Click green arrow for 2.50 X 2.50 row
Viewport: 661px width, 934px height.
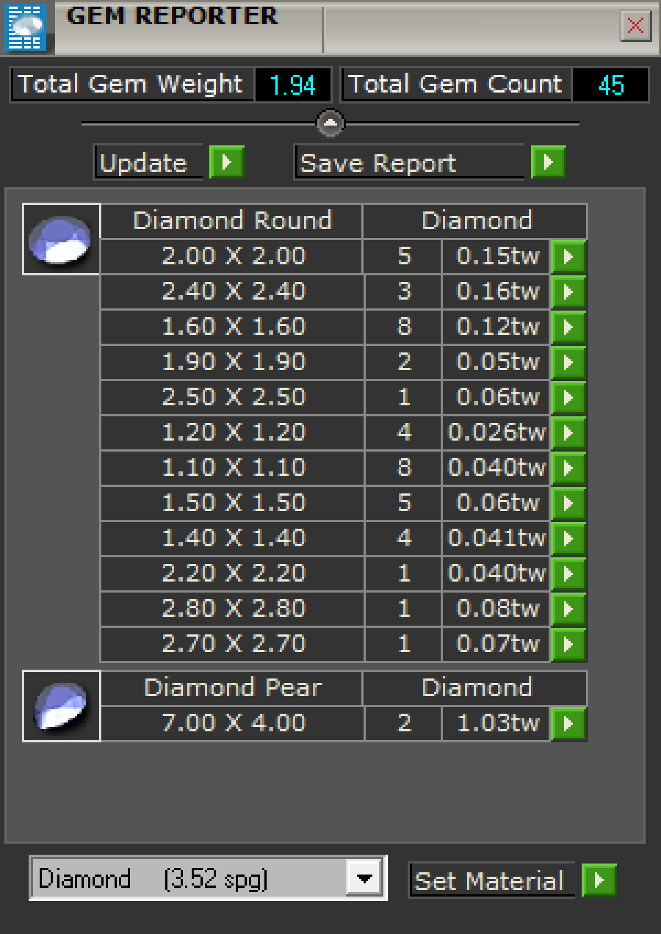tap(568, 398)
